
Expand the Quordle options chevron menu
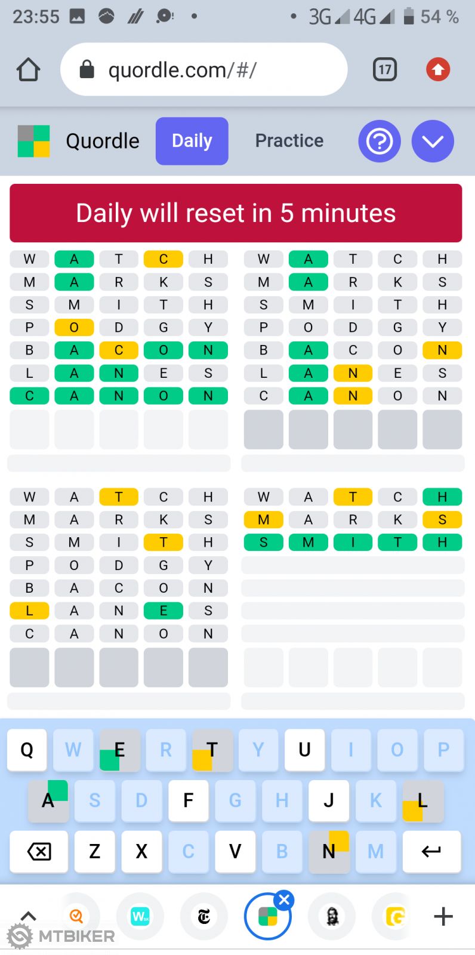(x=433, y=141)
